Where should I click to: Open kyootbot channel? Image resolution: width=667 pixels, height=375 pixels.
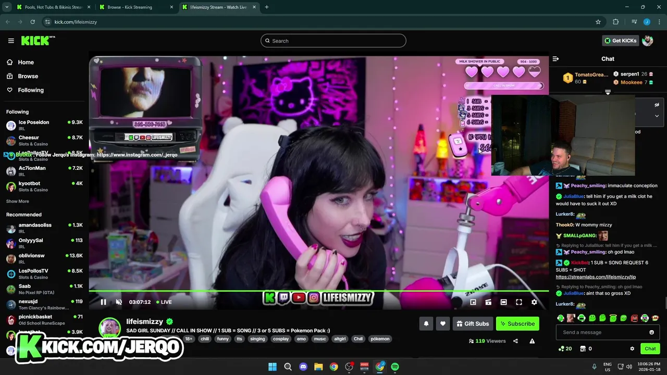click(x=44, y=186)
